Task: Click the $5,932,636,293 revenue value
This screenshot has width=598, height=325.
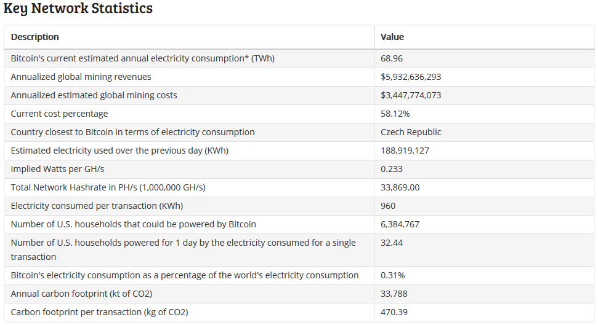Action: point(411,77)
